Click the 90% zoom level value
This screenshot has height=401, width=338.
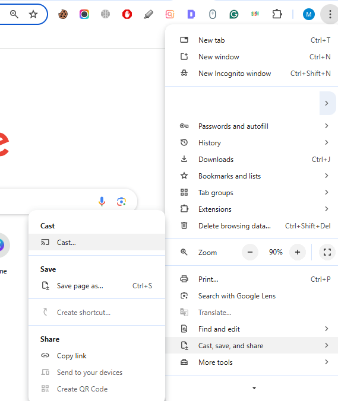click(276, 252)
